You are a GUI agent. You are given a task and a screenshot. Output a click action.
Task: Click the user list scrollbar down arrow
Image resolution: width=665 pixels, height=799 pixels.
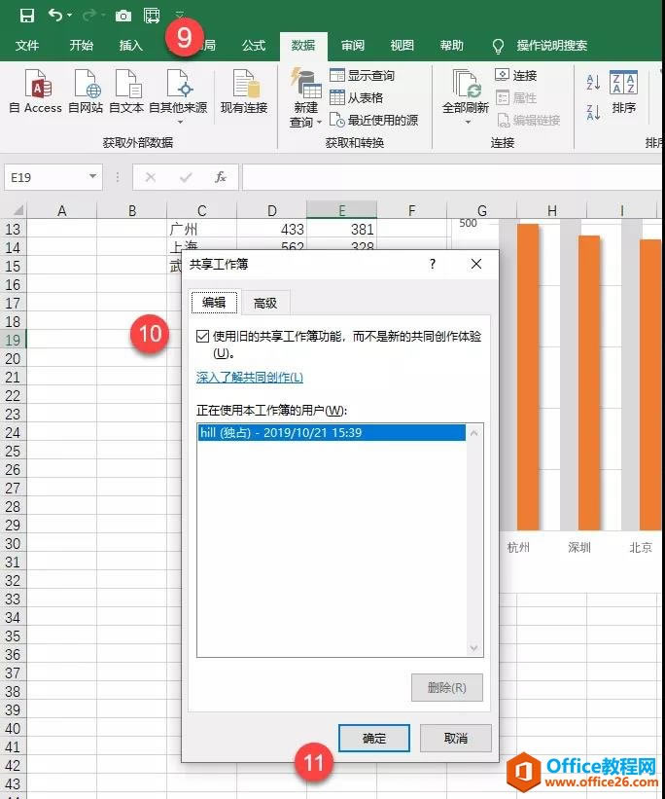pyautogui.click(x=474, y=647)
